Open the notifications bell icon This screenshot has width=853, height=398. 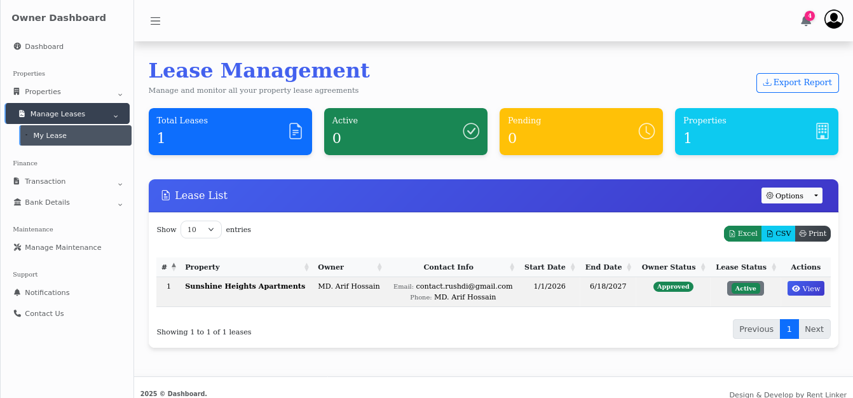pyautogui.click(x=805, y=20)
